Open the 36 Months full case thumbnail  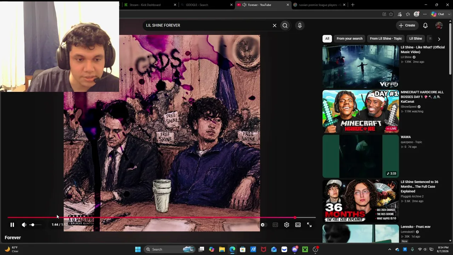[361, 201]
